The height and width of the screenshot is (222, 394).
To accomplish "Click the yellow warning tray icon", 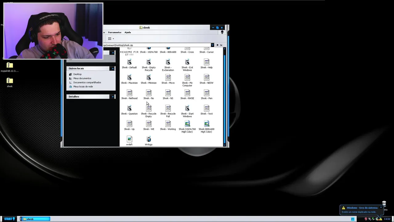I will (380, 219).
